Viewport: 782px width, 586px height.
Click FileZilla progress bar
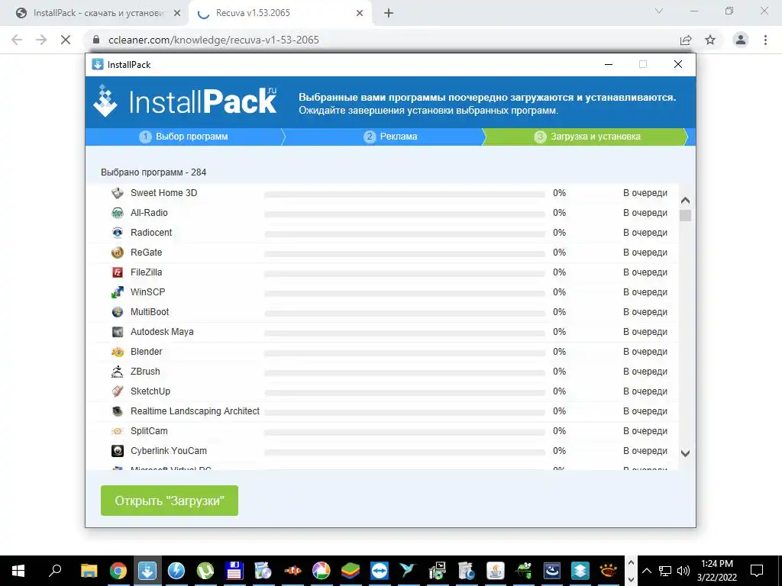tap(405, 274)
